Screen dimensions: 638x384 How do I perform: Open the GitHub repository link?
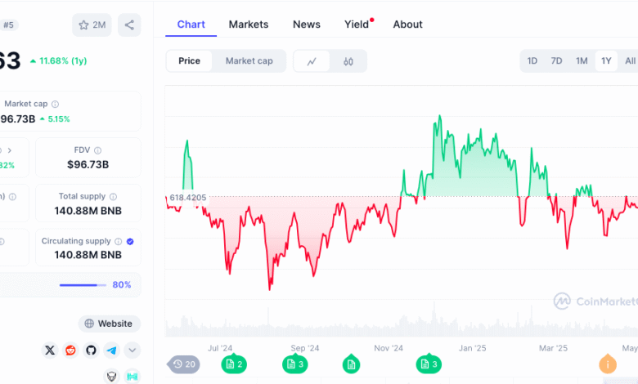point(91,350)
